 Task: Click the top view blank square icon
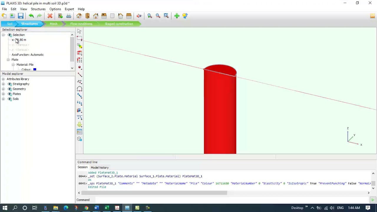pyautogui.click(x=112, y=16)
